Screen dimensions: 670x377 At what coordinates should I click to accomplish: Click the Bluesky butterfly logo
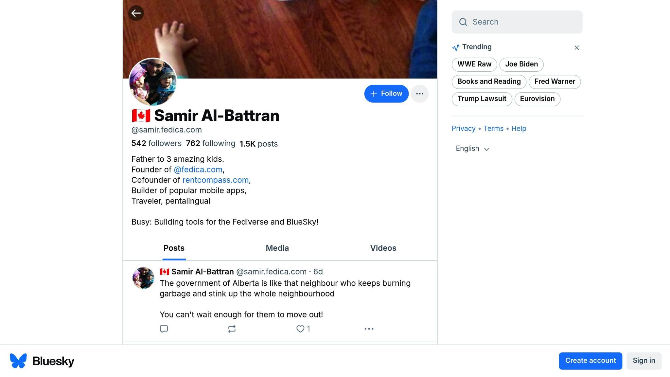[18, 361]
